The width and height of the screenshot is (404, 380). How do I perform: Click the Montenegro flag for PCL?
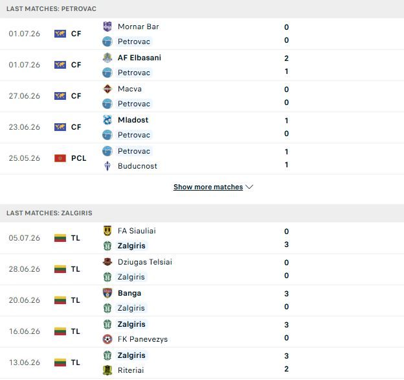60,158
